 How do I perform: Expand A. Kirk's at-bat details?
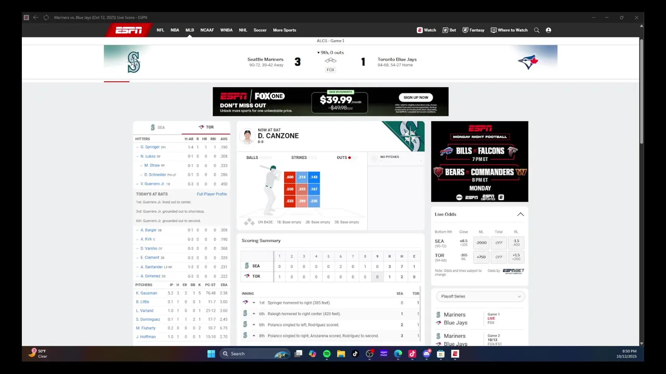pyautogui.click(x=137, y=239)
